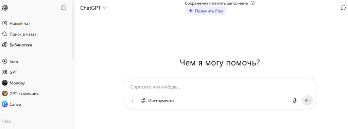Click the info icon beside memory full notice

tap(253, 3)
